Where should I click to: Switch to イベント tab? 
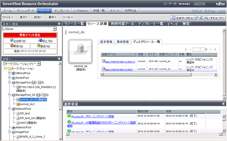(173, 23)
